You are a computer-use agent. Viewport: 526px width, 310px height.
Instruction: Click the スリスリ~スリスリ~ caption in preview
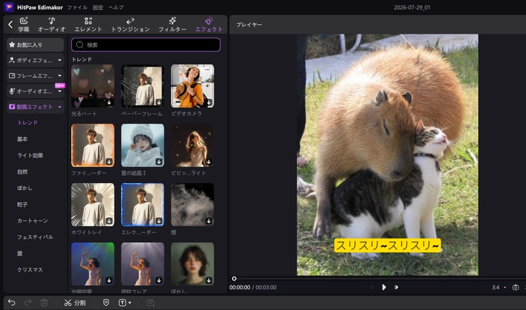tap(387, 245)
